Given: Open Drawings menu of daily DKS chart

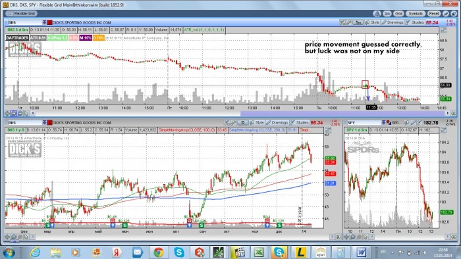Looking at the screenshot, I should [277, 123].
